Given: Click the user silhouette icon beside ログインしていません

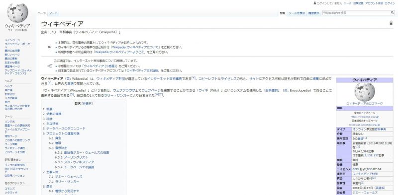Looking at the screenshot, I should (x=315, y=3).
